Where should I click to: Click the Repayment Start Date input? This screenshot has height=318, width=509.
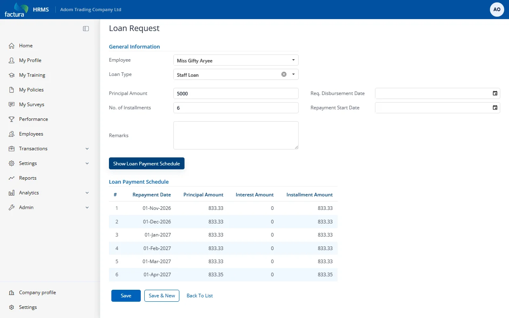tap(437, 108)
